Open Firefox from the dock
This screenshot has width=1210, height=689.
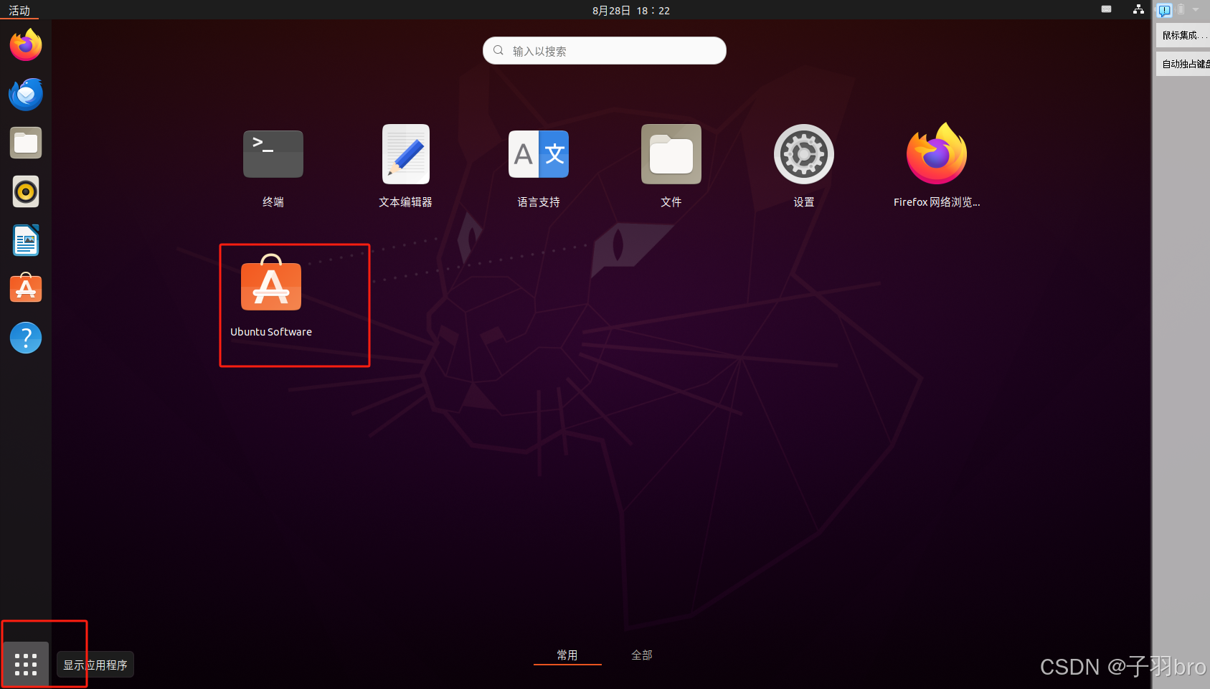(x=26, y=45)
